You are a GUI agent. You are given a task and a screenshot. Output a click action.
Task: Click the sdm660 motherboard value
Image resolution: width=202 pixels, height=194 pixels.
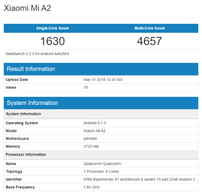click(90, 139)
